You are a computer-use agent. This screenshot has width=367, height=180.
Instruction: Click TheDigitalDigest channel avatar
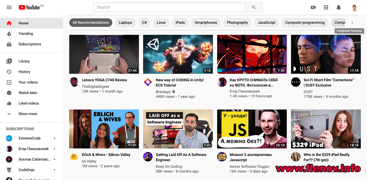coord(74,82)
